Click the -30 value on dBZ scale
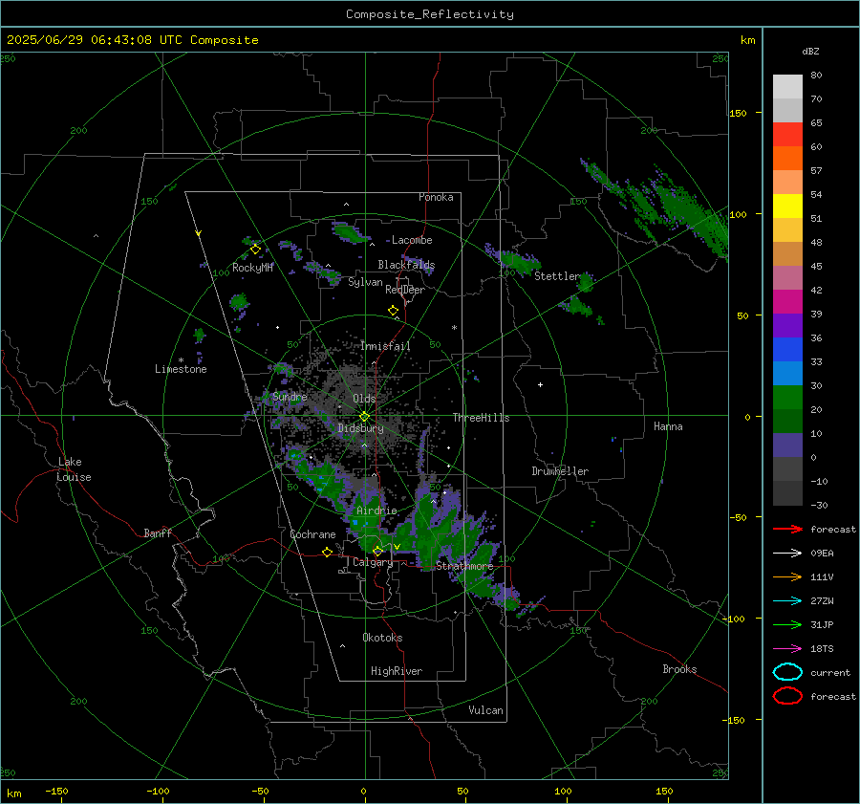The width and height of the screenshot is (860, 804). click(x=819, y=505)
